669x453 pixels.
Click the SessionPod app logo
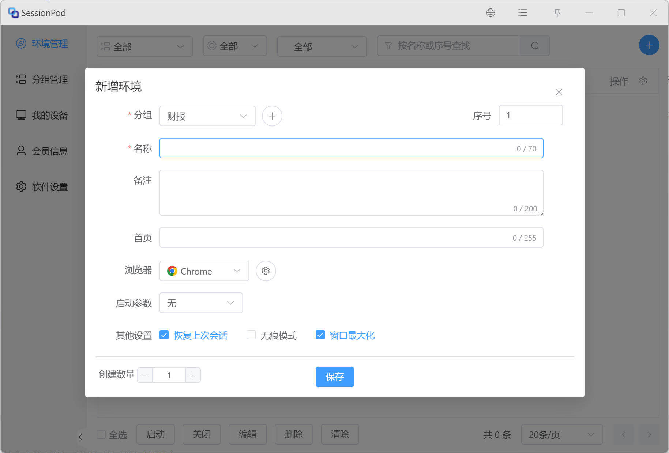pos(14,13)
